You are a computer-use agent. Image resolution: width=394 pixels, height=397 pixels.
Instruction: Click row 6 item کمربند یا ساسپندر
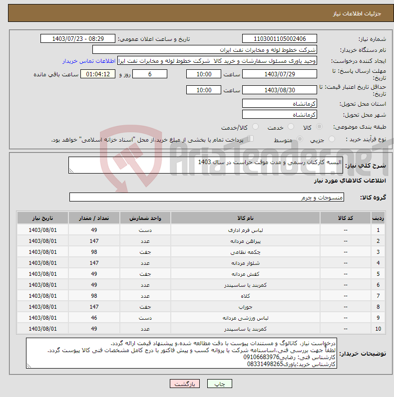click(x=245, y=285)
